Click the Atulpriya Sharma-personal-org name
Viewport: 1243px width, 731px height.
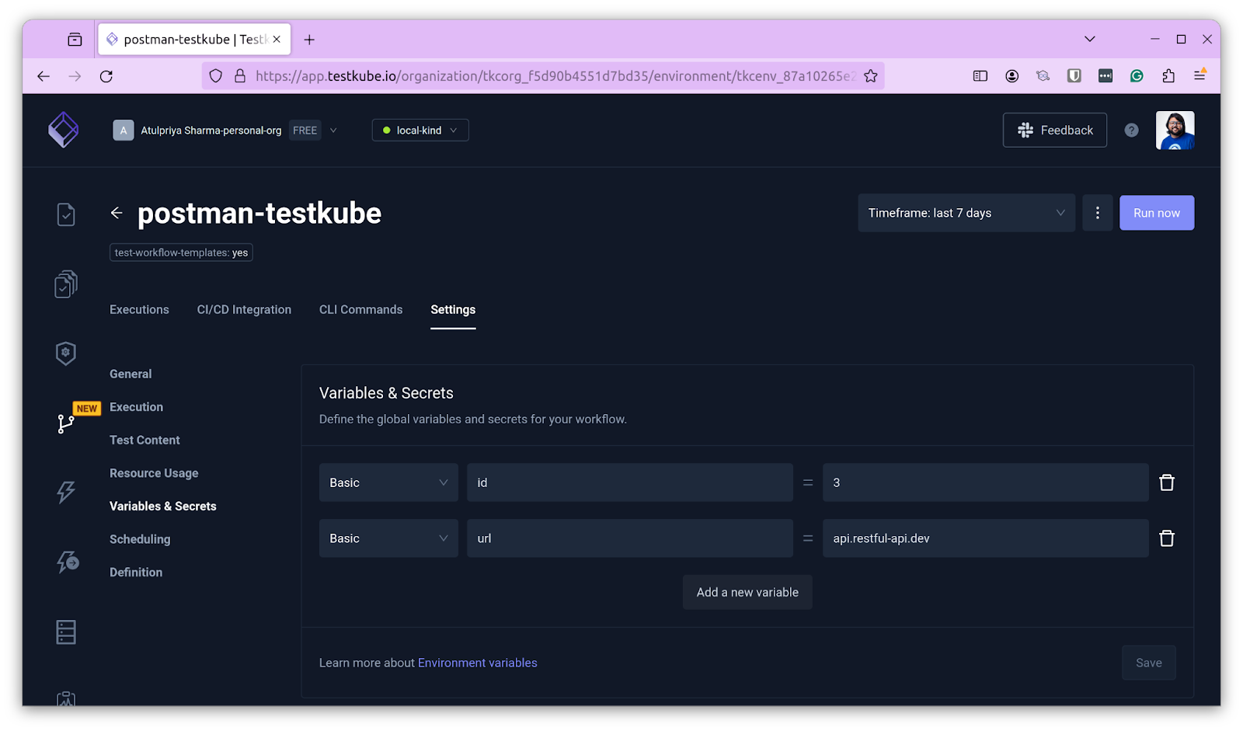(x=211, y=131)
